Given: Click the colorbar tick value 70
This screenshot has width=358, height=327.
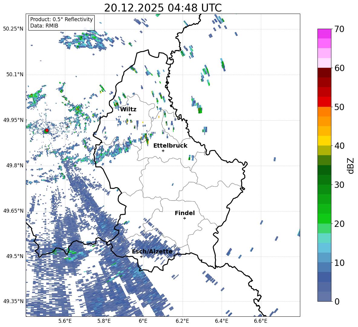Looking at the screenshot, I should pyautogui.click(x=339, y=29).
